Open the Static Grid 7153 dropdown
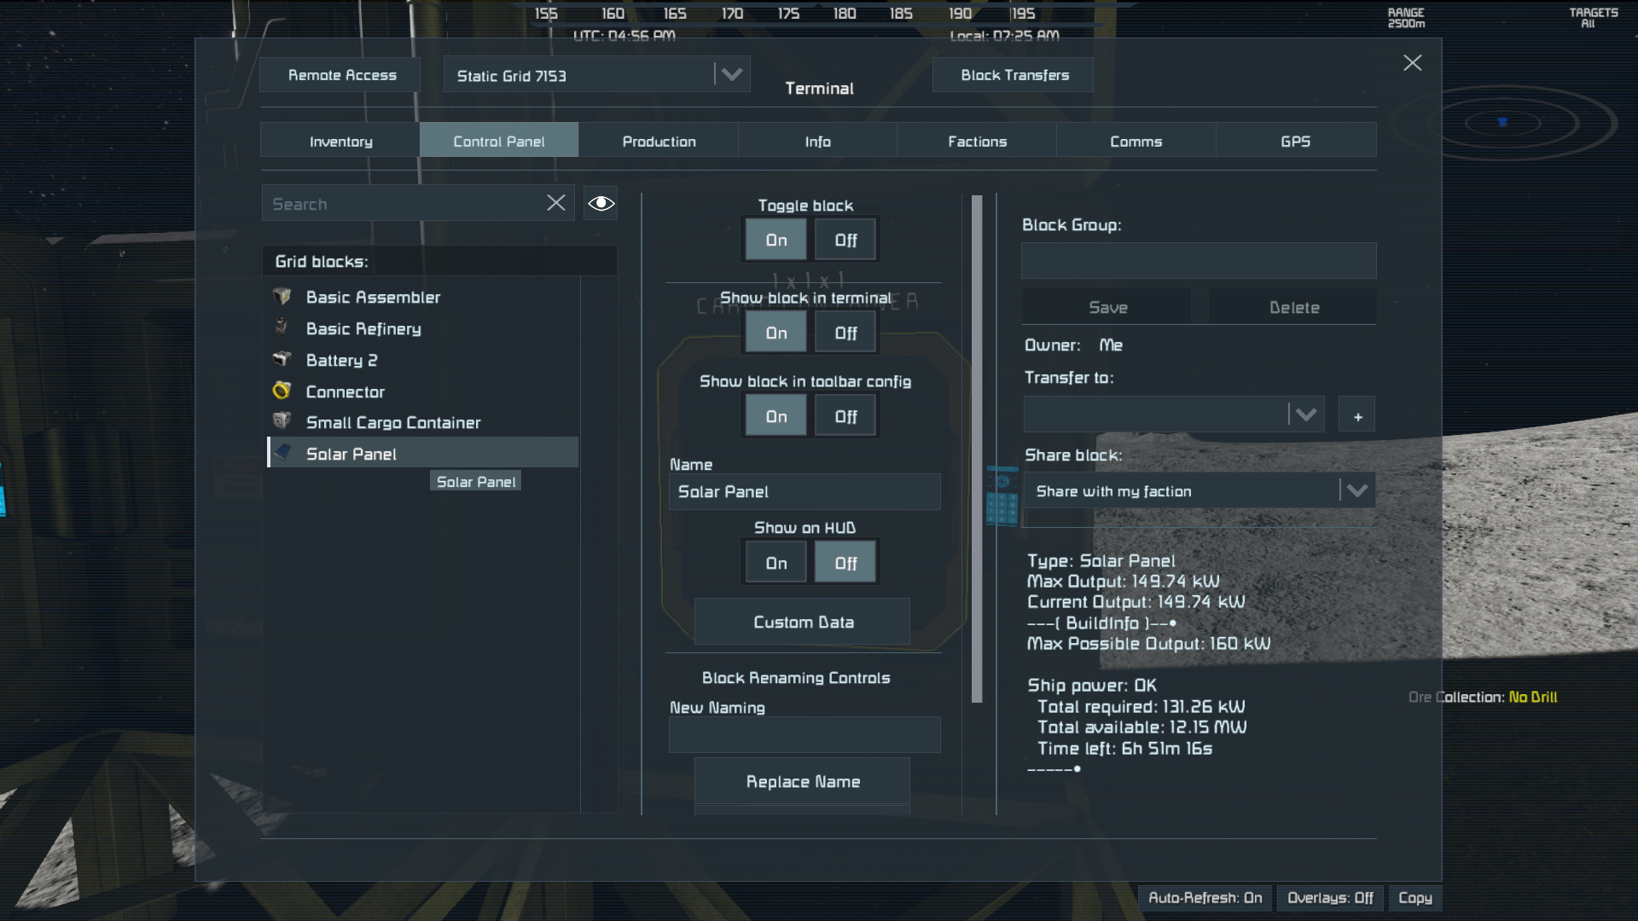This screenshot has width=1638, height=921. [731, 75]
